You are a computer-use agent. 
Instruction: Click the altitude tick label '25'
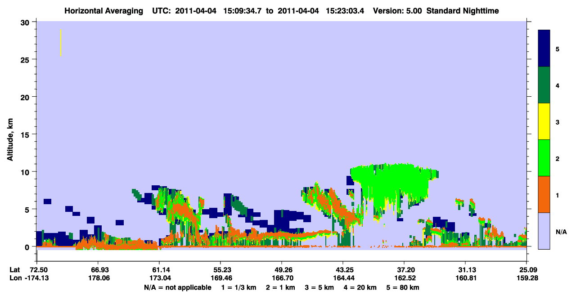pos(25,59)
